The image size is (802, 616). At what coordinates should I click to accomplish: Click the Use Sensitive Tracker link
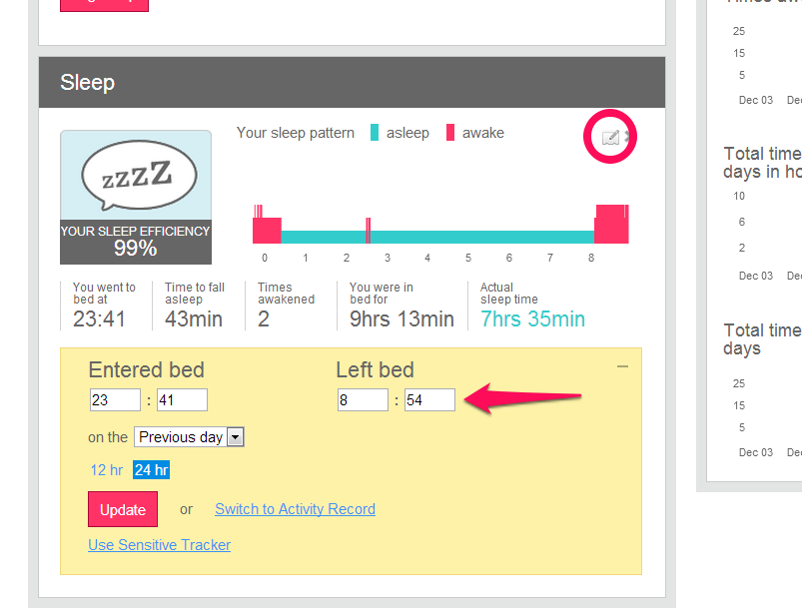159,545
